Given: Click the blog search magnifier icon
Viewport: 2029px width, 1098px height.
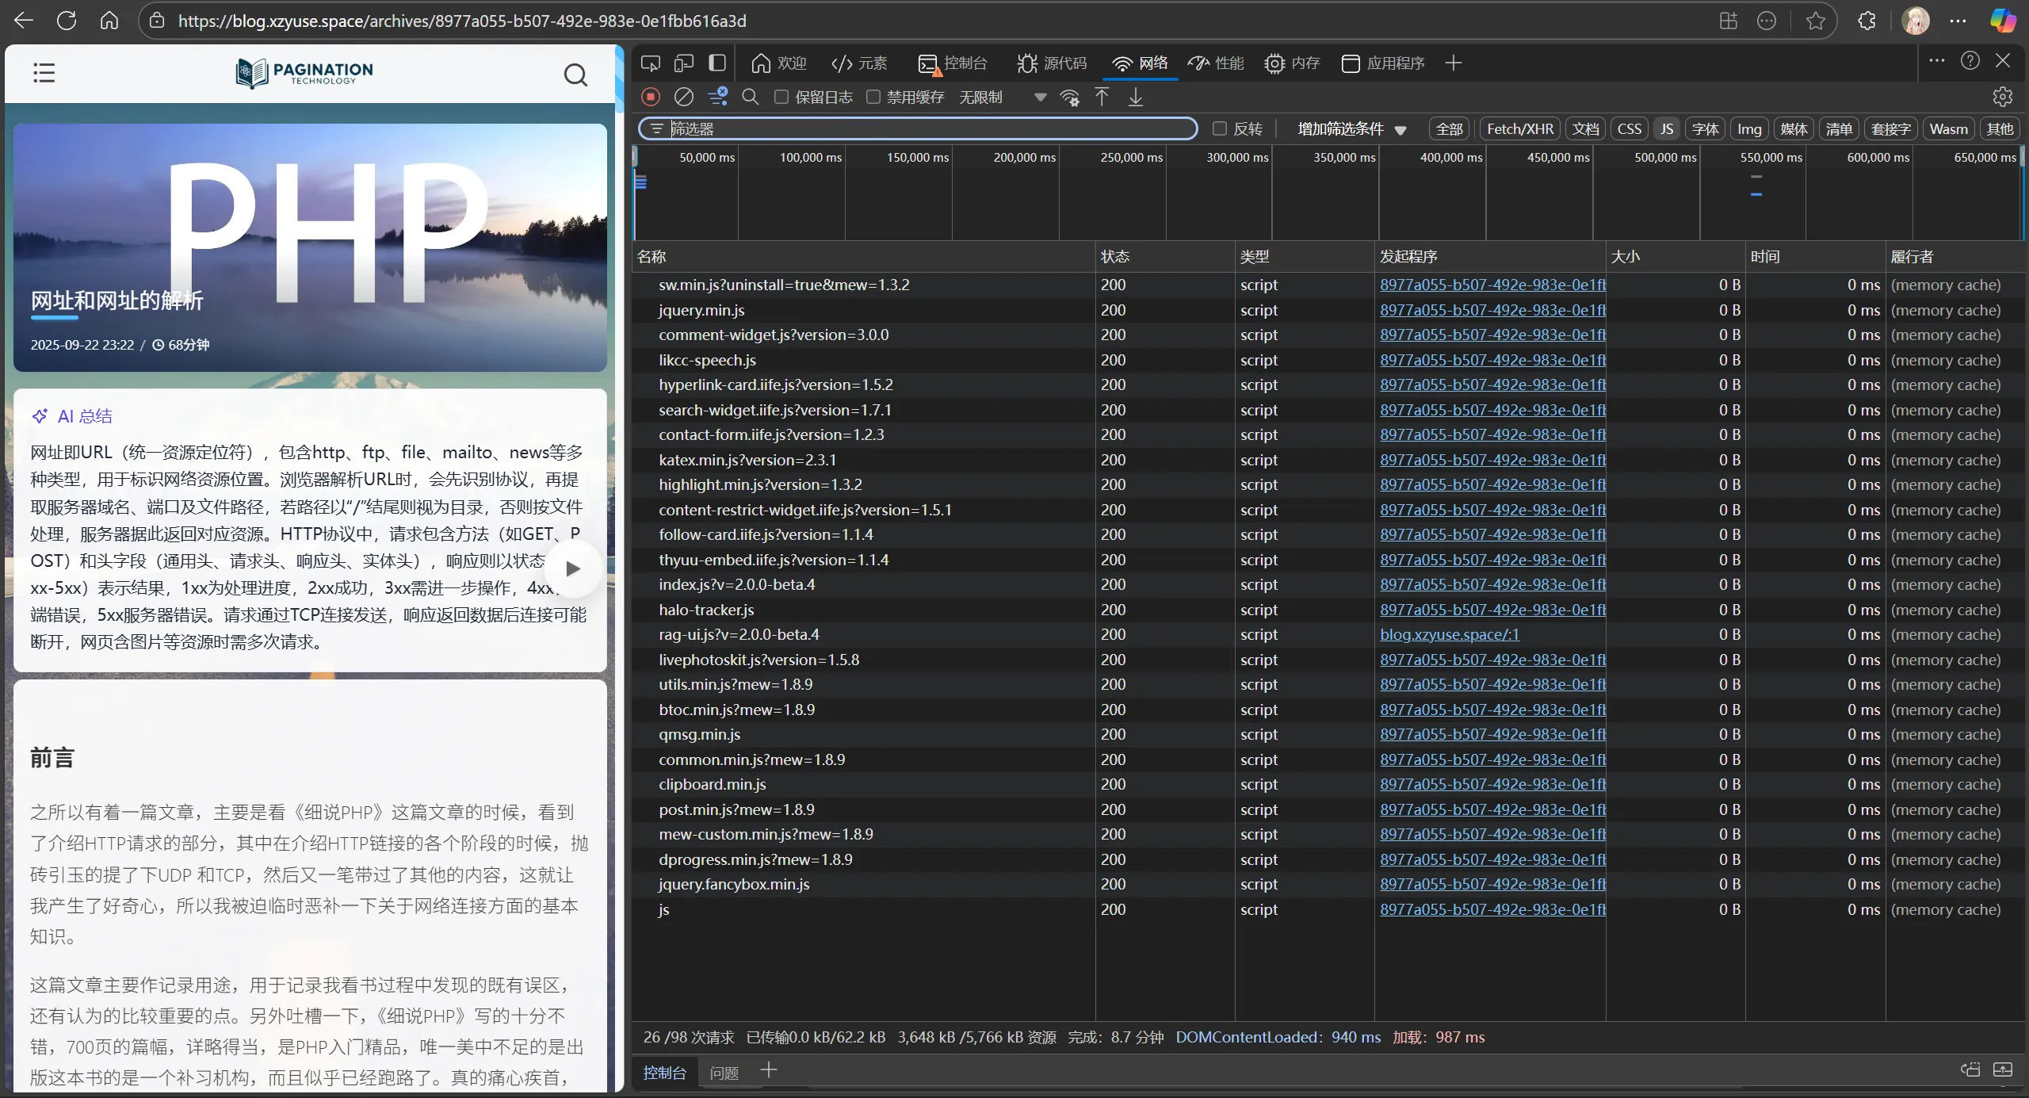Looking at the screenshot, I should point(575,75).
